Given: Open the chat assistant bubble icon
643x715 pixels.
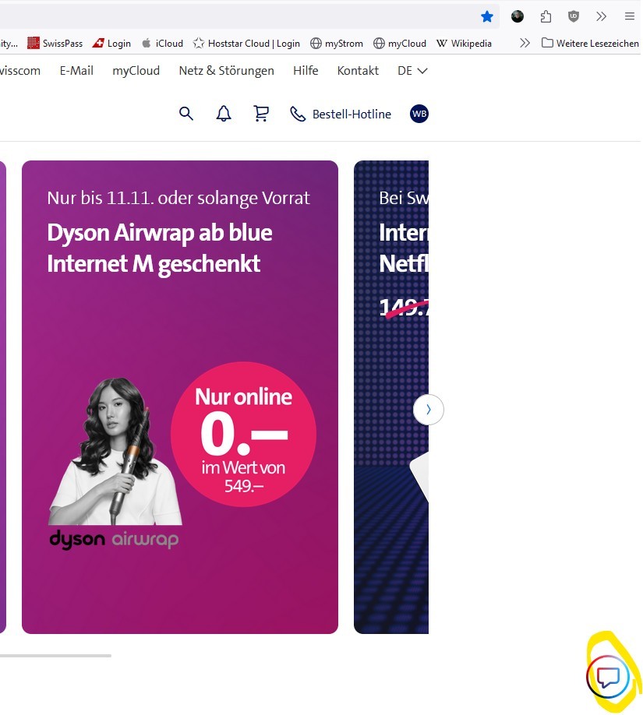Looking at the screenshot, I should click(x=608, y=678).
